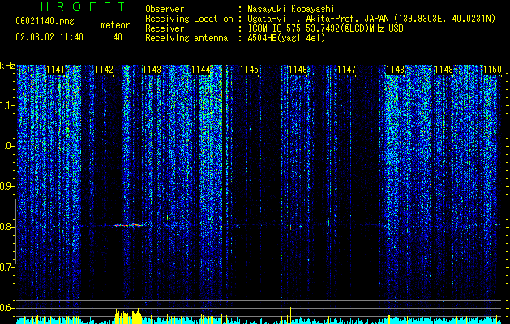Click the 0.8 frequency axis tick
Screen dimensions: 510x324
tap(7, 227)
